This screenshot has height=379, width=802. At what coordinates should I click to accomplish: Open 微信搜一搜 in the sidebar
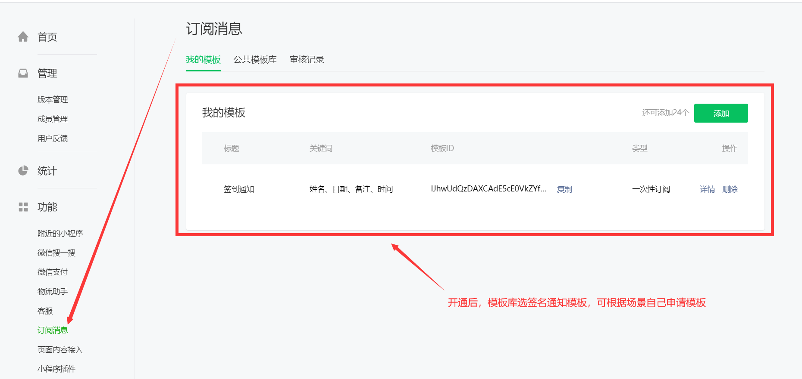coord(56,253)
